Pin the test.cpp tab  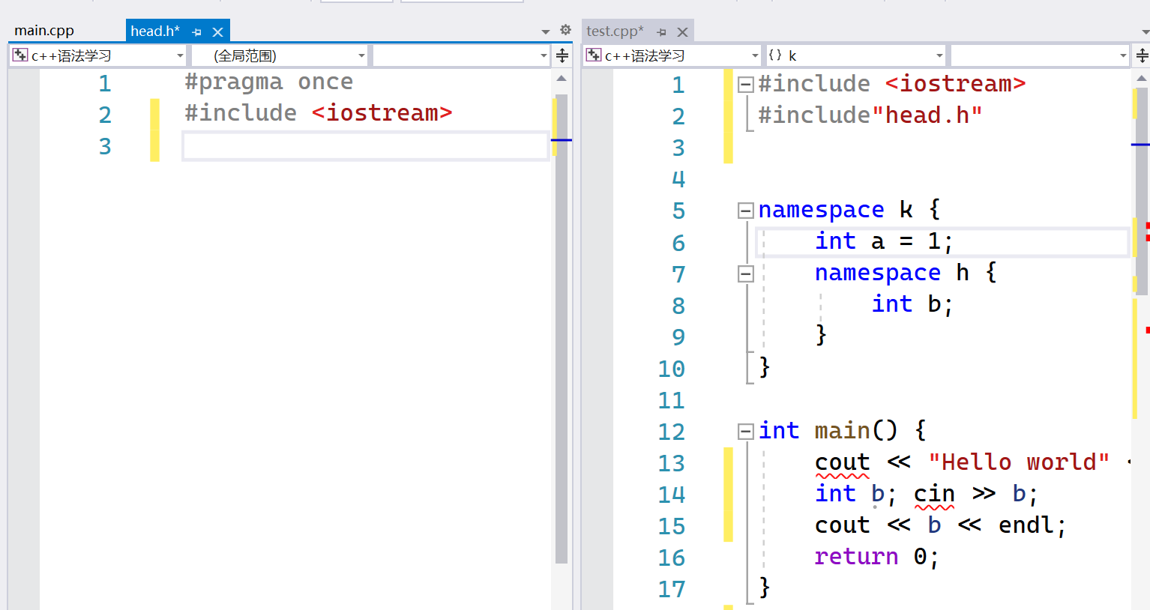tap(661, 32)
